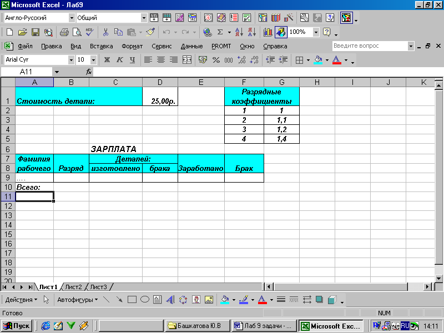Toggle the Drawing toolbar button

281,32
